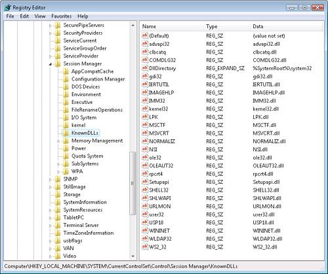The width and height of the screenshot is (328, 274).
Task: Expand the SubSystems subkey
Action: click(58, 164)
